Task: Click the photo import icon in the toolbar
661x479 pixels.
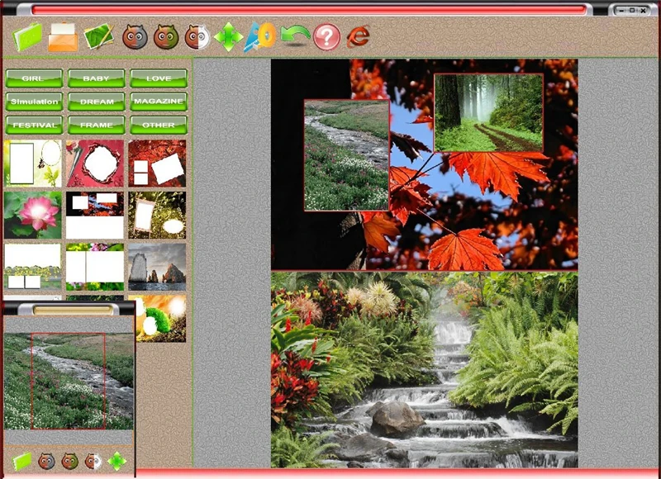Action: coord(99,36)
